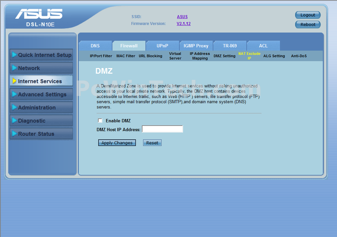Click the Enable DMZ label text
Screen dimensions: 337x237
click(118, 121)
